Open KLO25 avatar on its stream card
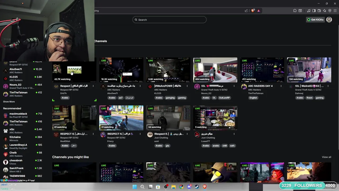The height and width of the screenshot is (191, 339). 150,86
